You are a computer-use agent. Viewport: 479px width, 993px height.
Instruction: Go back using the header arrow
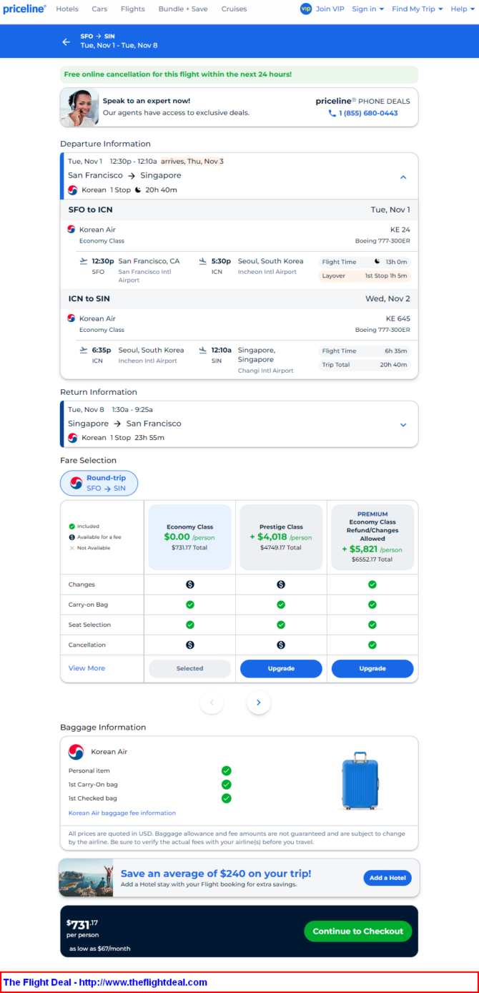(x=66, y=41)
